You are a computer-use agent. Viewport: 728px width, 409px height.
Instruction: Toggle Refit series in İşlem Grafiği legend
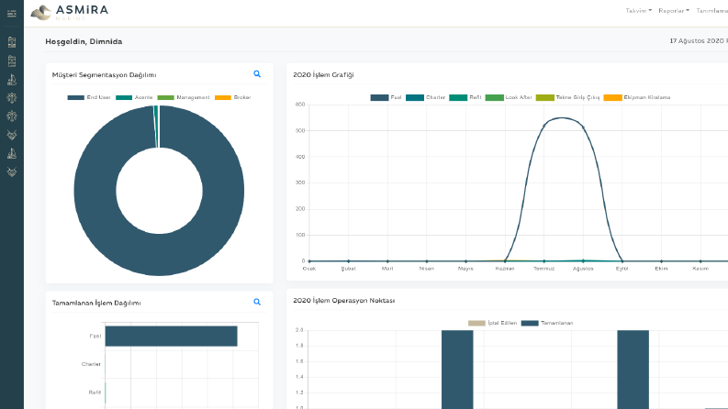pos(465,97)
